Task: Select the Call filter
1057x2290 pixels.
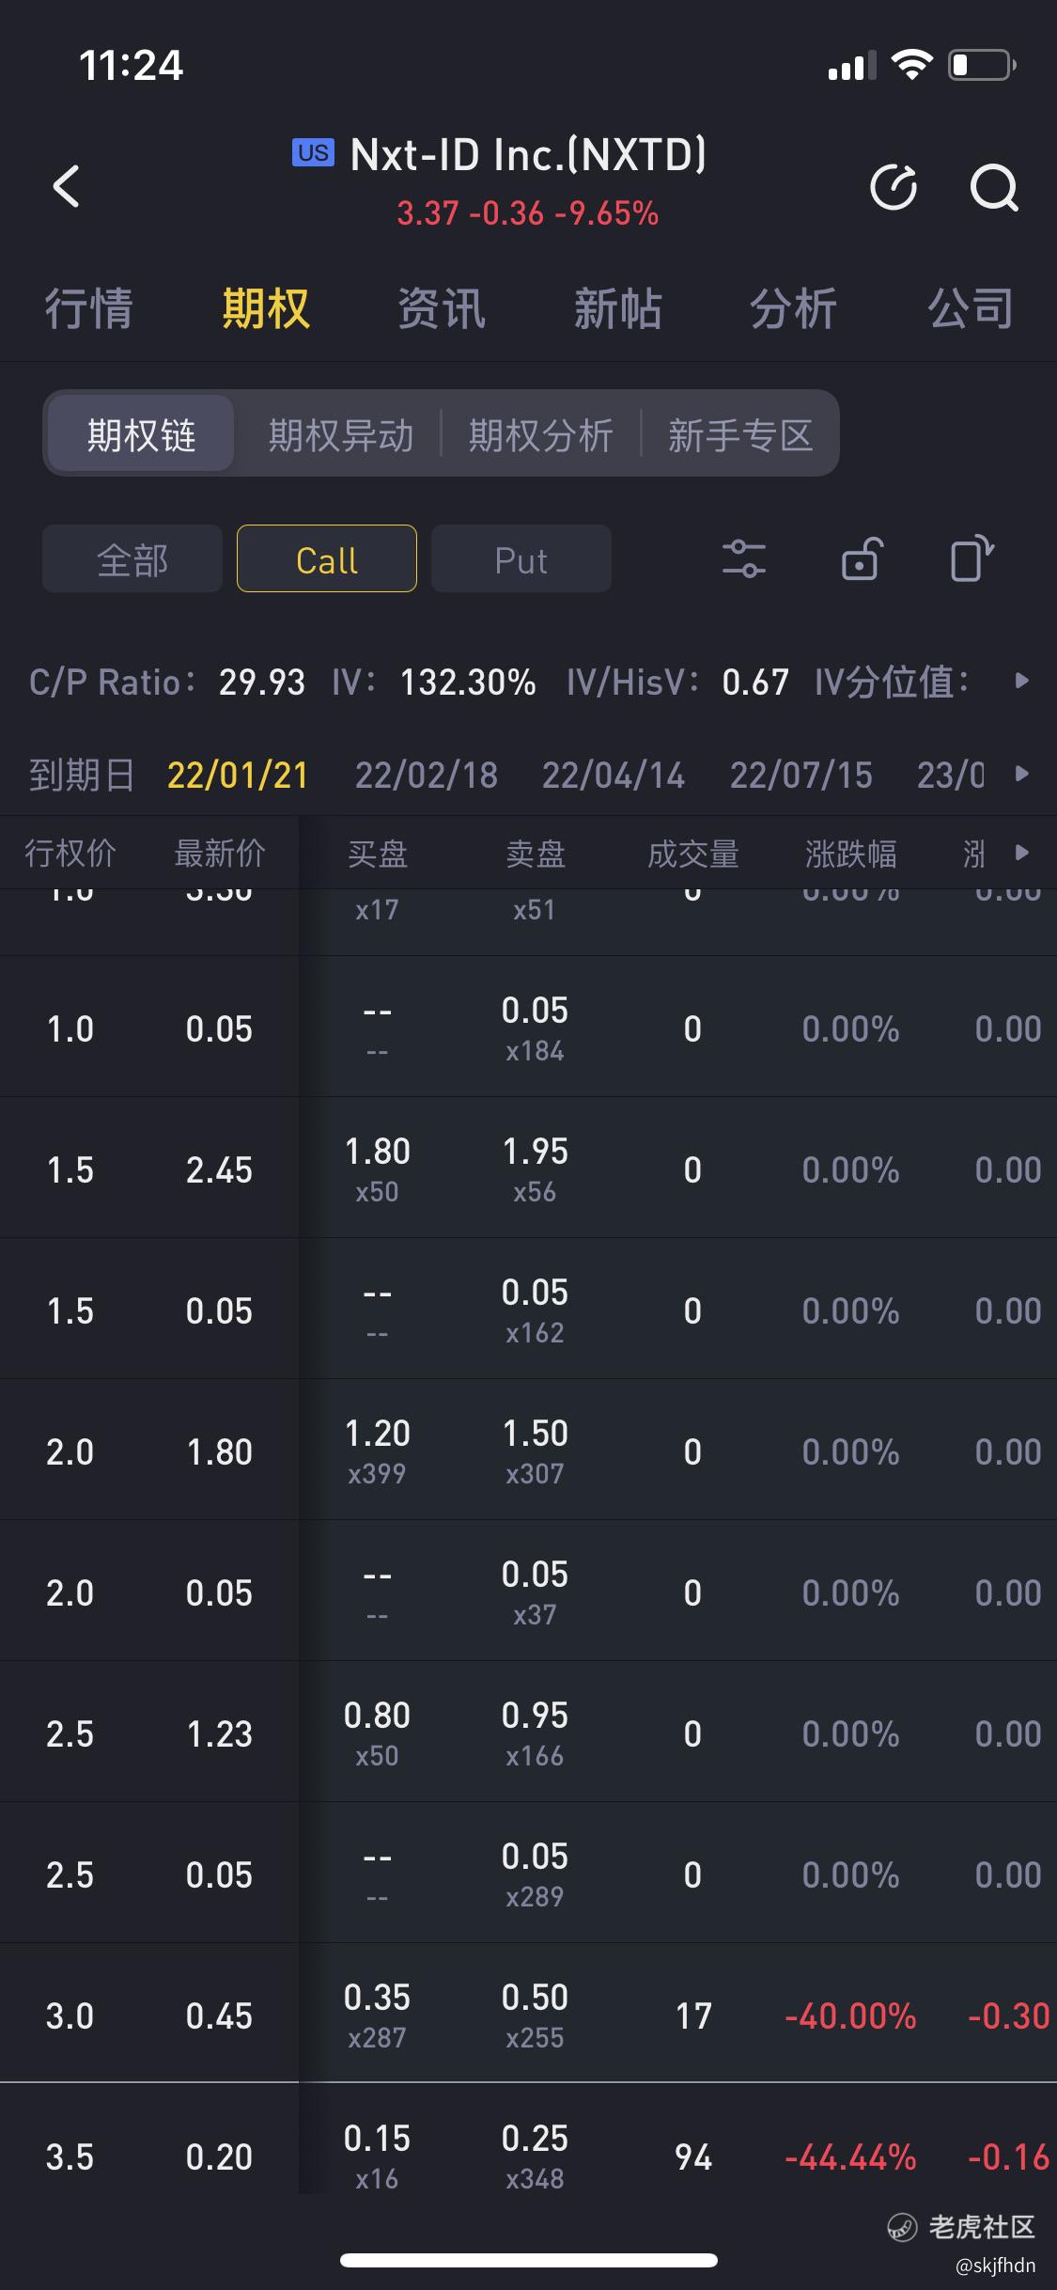Action: point(327,558)
